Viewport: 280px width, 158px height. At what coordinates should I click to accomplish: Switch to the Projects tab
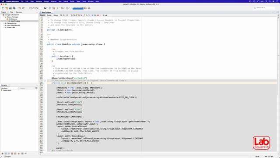[4, 12]
